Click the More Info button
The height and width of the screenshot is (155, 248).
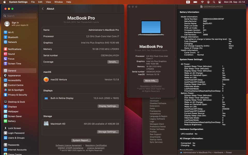pos(151,81)
